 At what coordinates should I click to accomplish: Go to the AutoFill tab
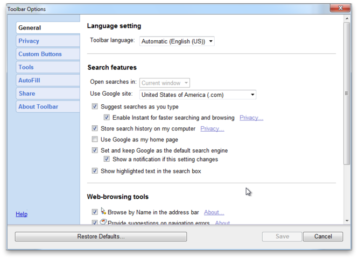pyautogui.click(x=48, y=81)
